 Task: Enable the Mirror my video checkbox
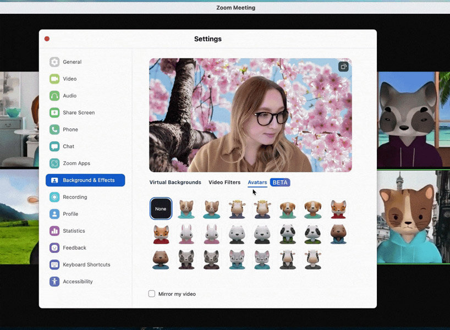(x=151, y=294)
